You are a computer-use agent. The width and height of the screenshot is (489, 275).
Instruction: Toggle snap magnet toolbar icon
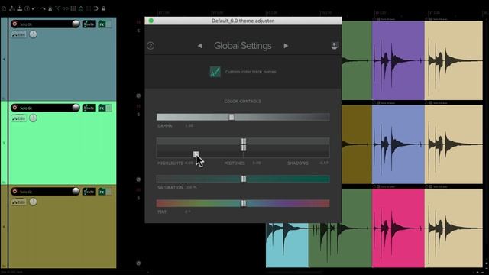[96, 8]
